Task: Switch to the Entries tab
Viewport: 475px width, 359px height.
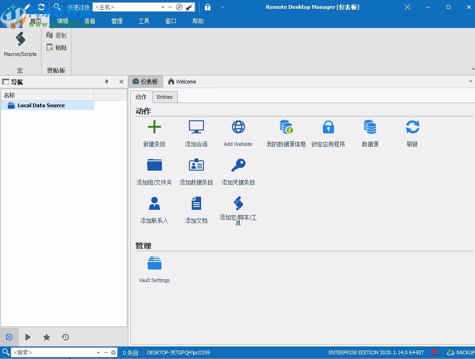Action: tap(165, 97)
